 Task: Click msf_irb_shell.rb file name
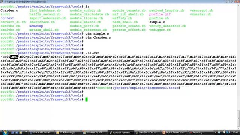click(x=128, y=14)
